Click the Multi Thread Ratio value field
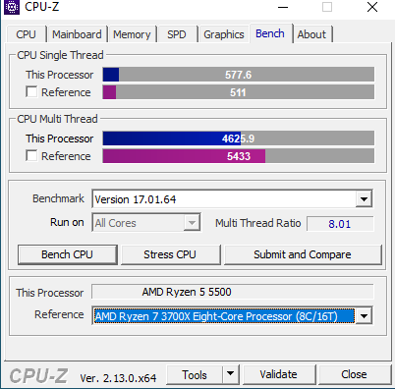The image size is (395, 389). pyautogui.click(x=340, y=224)
